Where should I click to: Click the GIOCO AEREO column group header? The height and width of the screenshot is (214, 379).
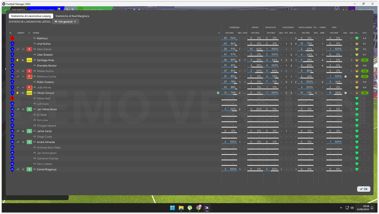click(305, 27)
